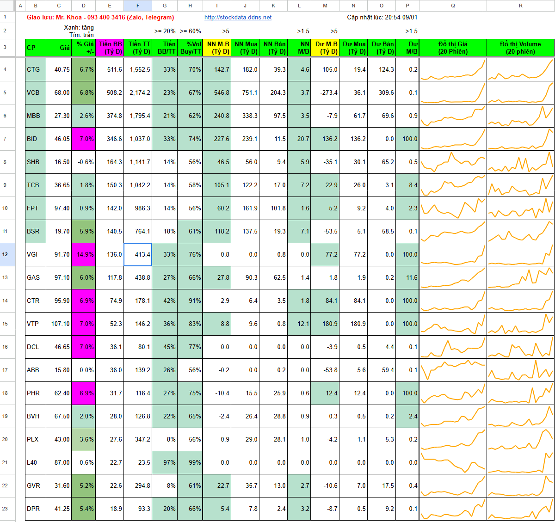555x522 pixels.
Task: Select the TCB ticker cell
Action: [x=36, y=185]
